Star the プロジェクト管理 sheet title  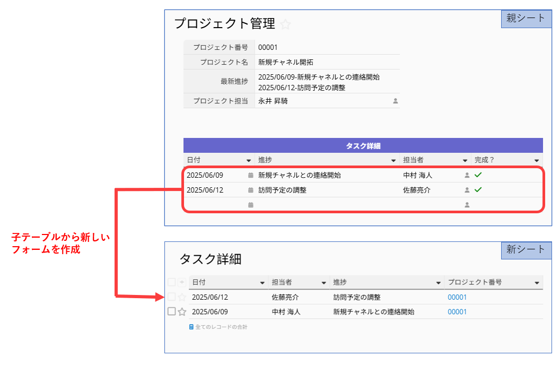click(x=286, y=24)
